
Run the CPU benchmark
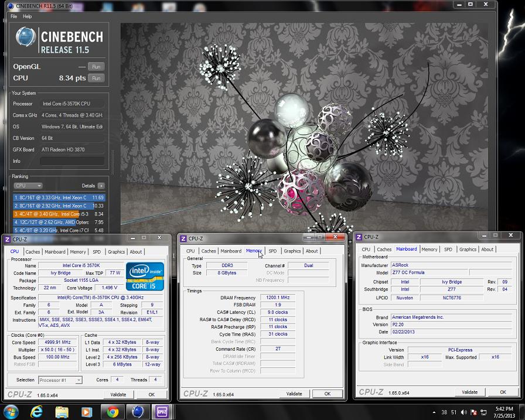(x=96, y=78)
